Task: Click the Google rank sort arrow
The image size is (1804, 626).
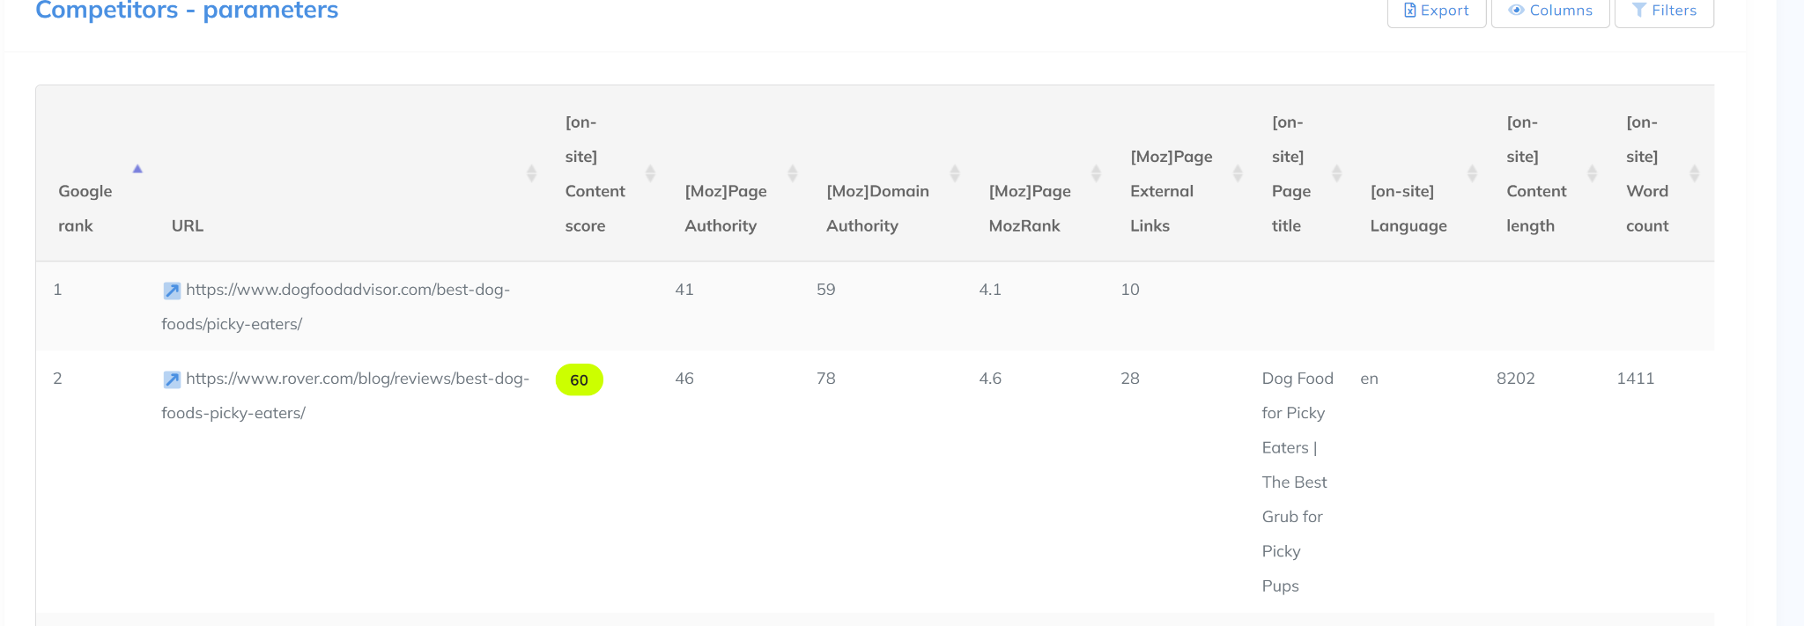Action: coord(137,169)
